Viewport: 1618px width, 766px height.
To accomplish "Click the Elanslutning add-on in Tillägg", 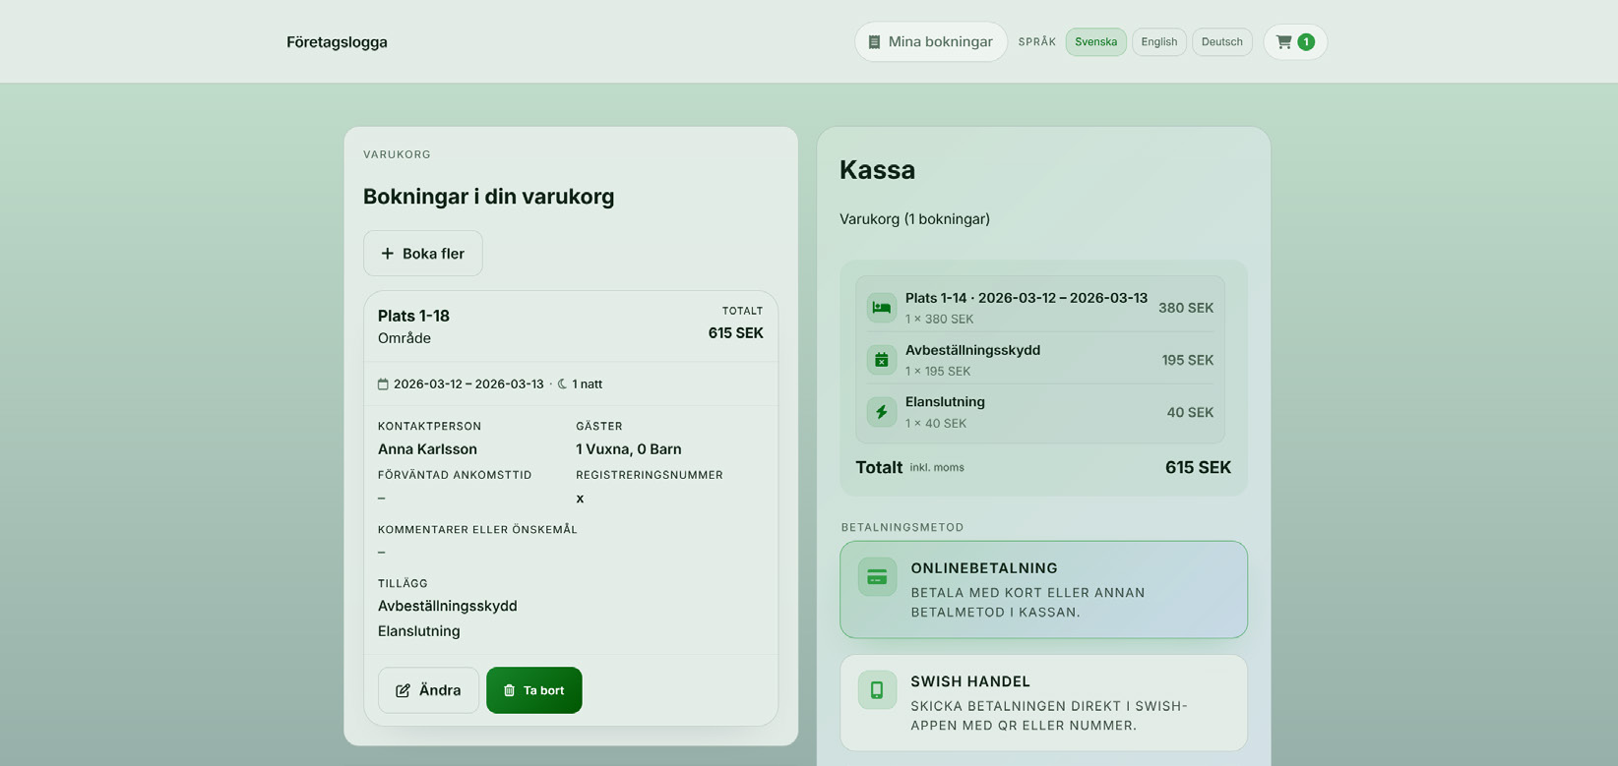I will [x=418, y=631].
